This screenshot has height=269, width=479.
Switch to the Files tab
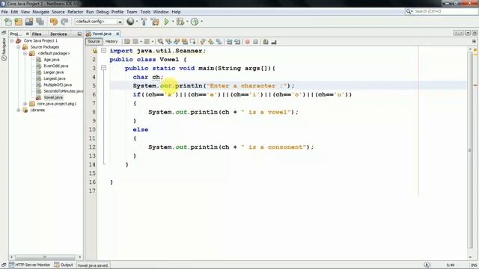click(37, 34)
